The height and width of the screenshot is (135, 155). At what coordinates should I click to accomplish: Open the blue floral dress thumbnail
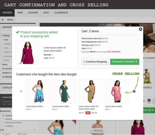pyautogui.click(x=38, y=91)
